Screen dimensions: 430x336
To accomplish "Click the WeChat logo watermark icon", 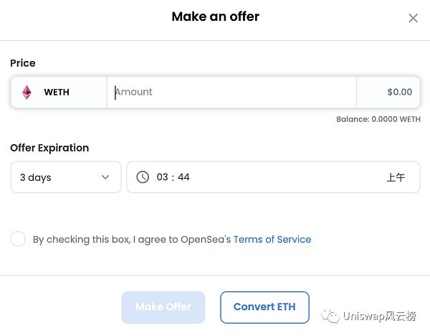I will pyautogui.click(x=331, y=317).
